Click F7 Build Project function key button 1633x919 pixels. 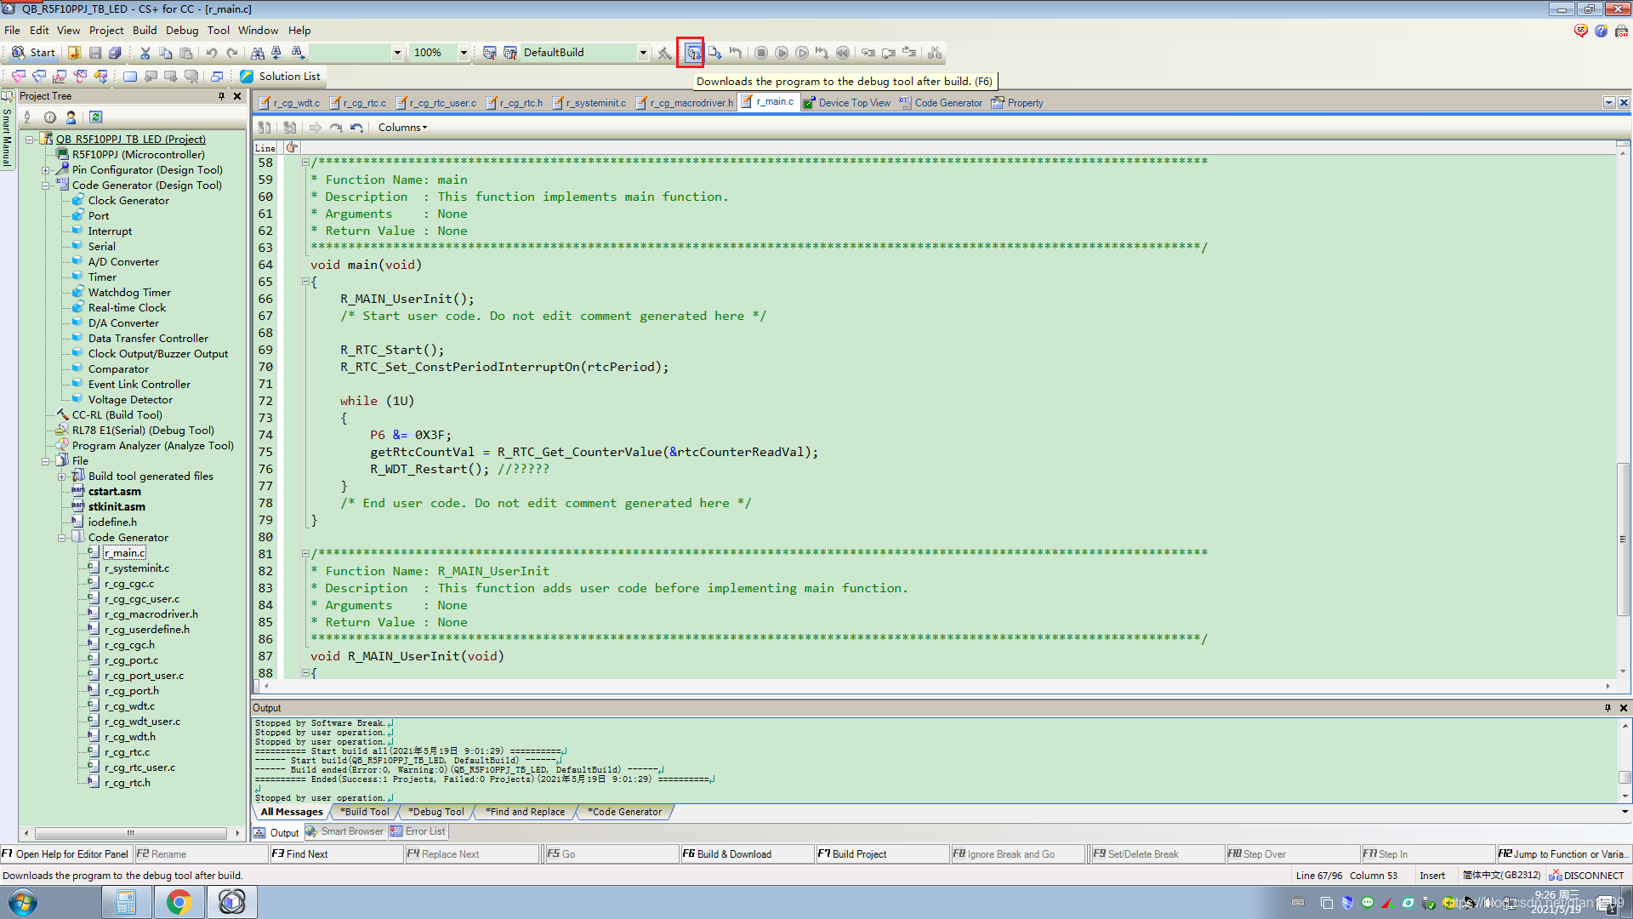[x=882, y=854]
